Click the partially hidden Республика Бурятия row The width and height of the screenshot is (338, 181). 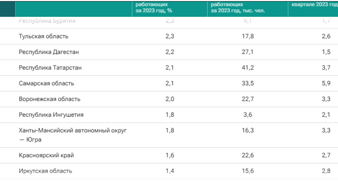tap(47, 21)
